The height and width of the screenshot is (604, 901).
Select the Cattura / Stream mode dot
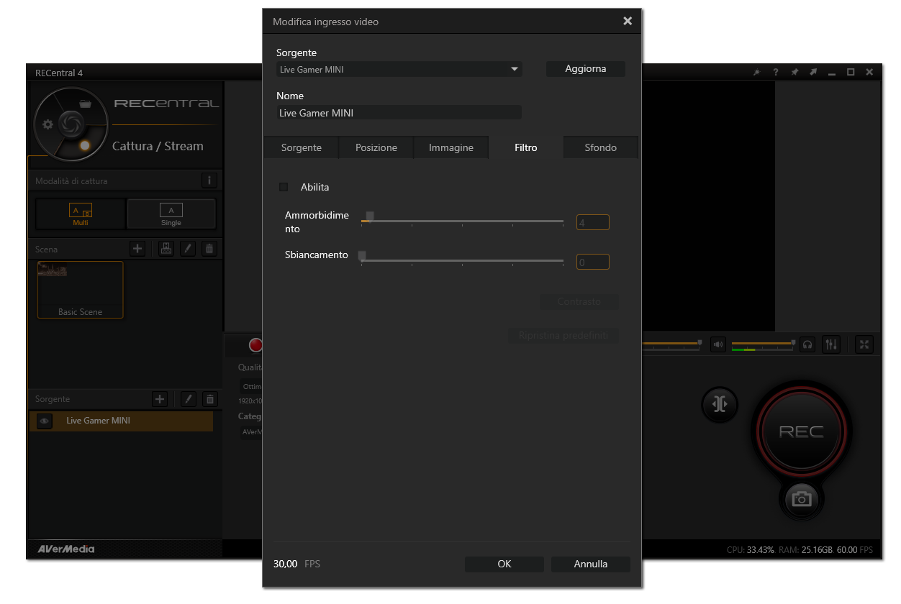point(85,146)
